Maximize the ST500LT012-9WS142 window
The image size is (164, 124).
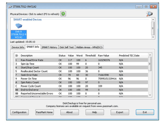coord(146,7)
